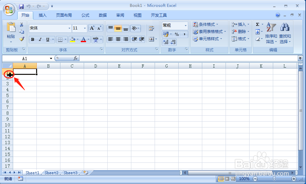Open the font name 宋体 dropdown
This screenshot has width=306, height=184.
pyautogui.click(x=69, y=28)
